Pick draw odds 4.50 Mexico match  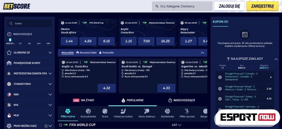coord(88,41)
